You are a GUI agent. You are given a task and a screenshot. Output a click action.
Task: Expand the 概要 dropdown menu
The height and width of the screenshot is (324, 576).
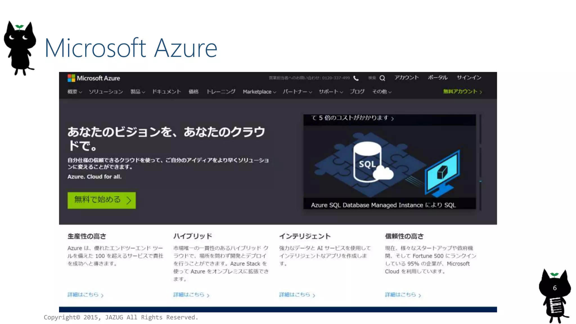pyautogui.click(x=75, y=92)
